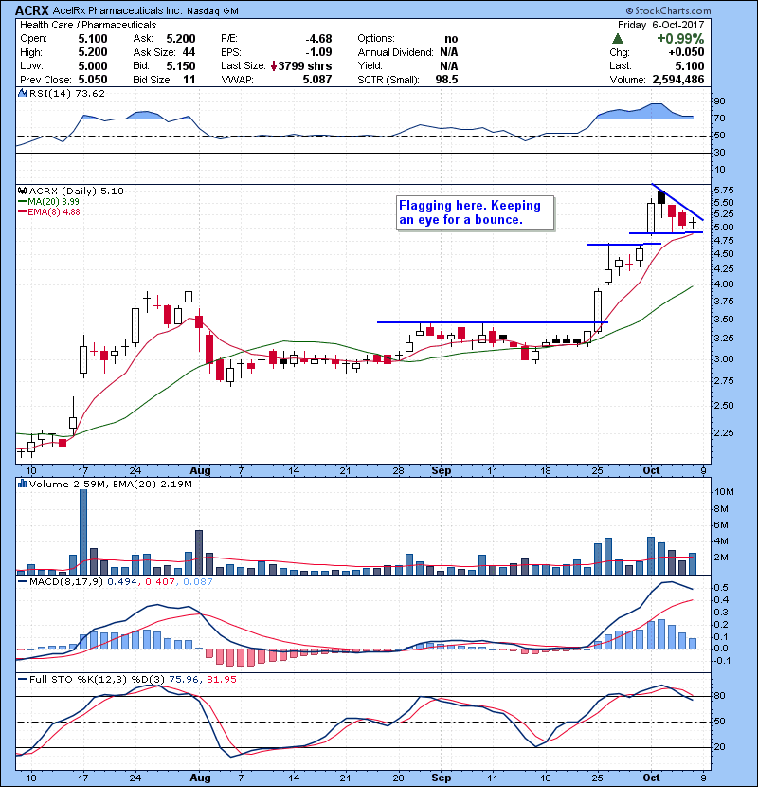Select the header Volume value 2,594,486
758x787 pixels.
click(678, 80)
